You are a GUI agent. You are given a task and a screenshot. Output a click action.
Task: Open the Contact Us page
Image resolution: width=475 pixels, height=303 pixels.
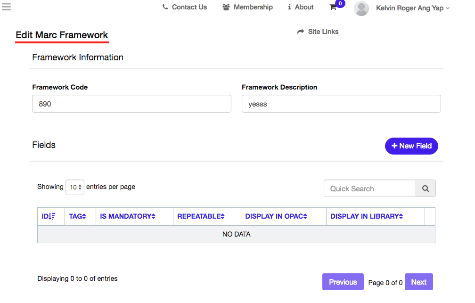(x=184, y=7)
